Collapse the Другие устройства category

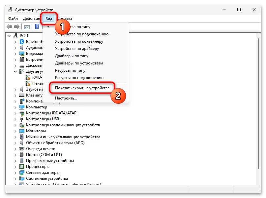point(15,72)
